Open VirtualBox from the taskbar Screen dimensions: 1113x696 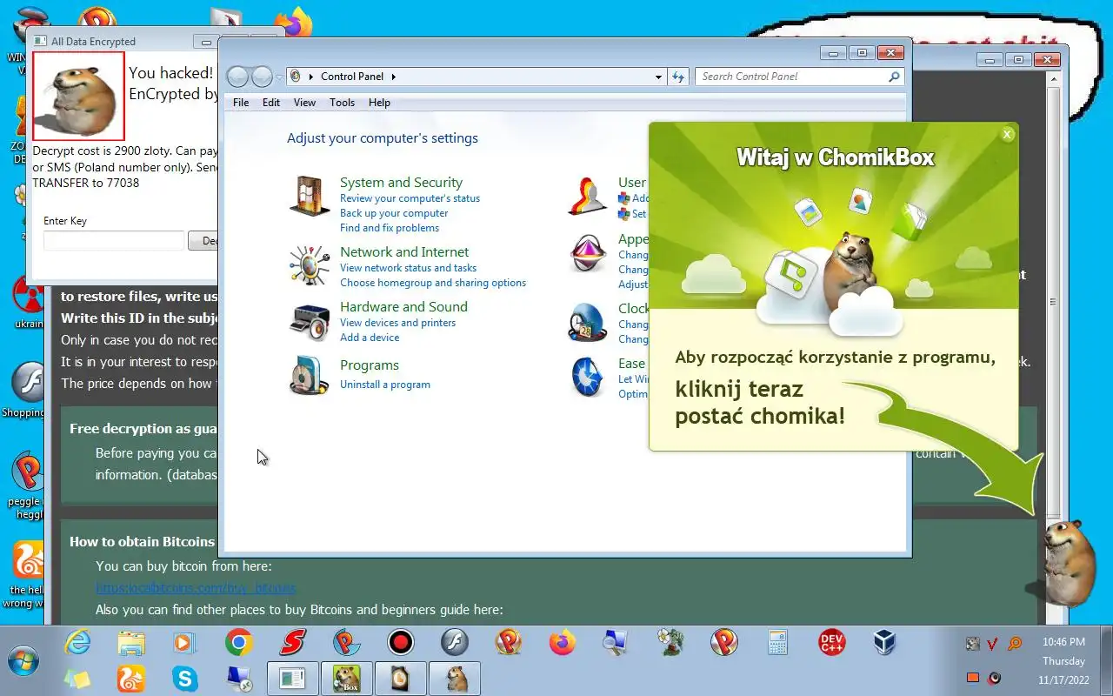point(885,643)
